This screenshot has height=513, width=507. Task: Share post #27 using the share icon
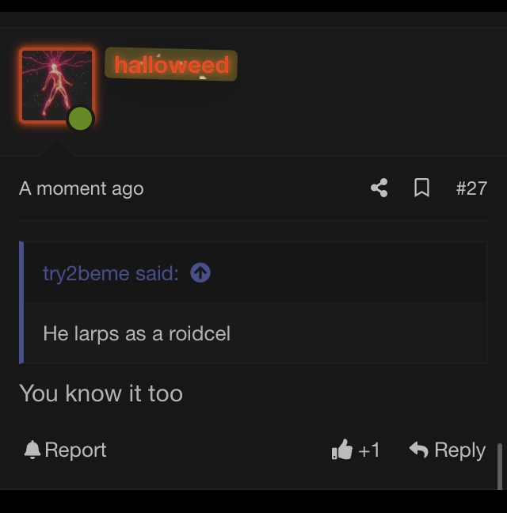(379, 188)
